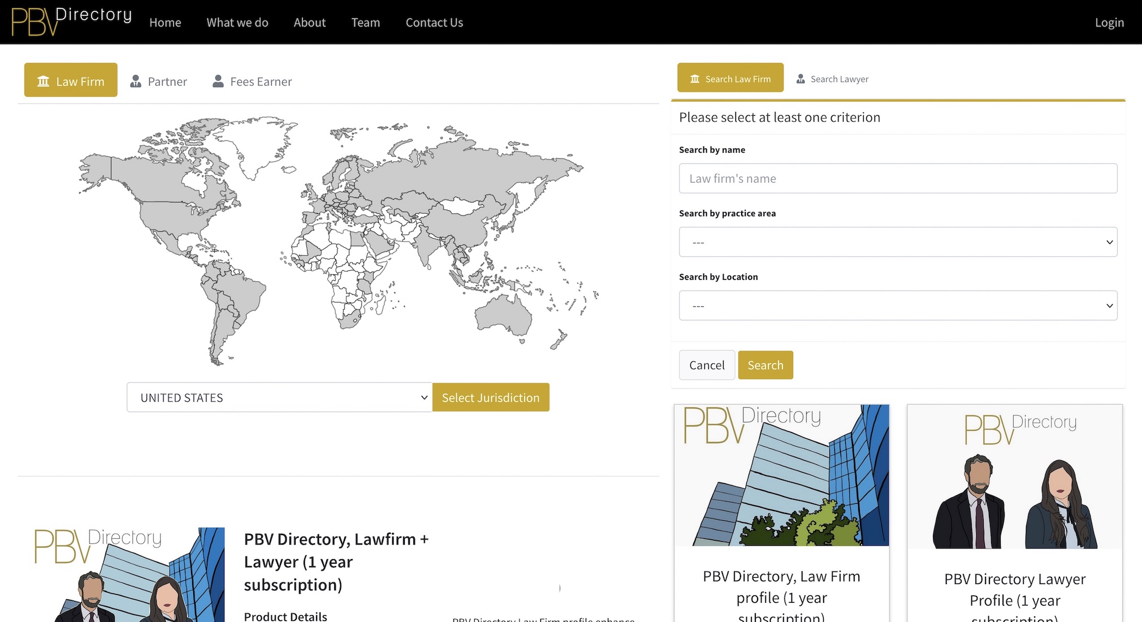Screen dimensions: 1142x622
Task: Click the Cancel button
Action: [x=707, y=365]
